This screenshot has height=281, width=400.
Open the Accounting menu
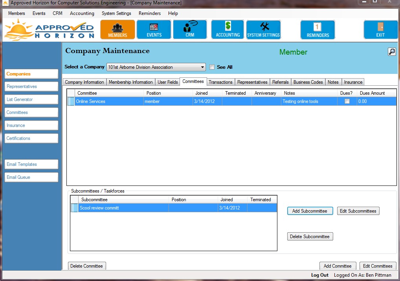click(82, 13)
